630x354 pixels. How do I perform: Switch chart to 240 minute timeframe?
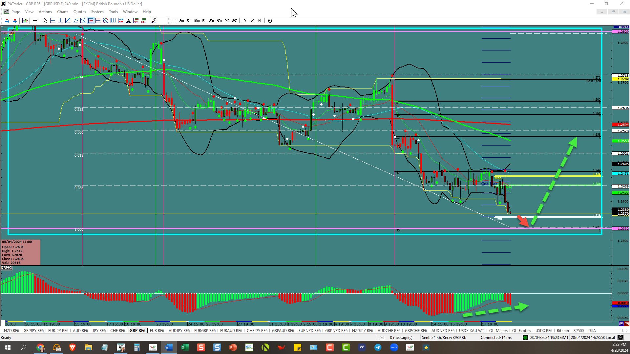coord(227,21)
